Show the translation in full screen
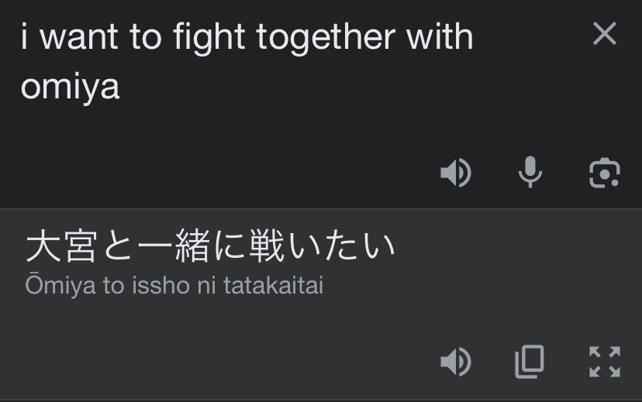This screenshot has height=402, width=642. [x=604, y=361]
